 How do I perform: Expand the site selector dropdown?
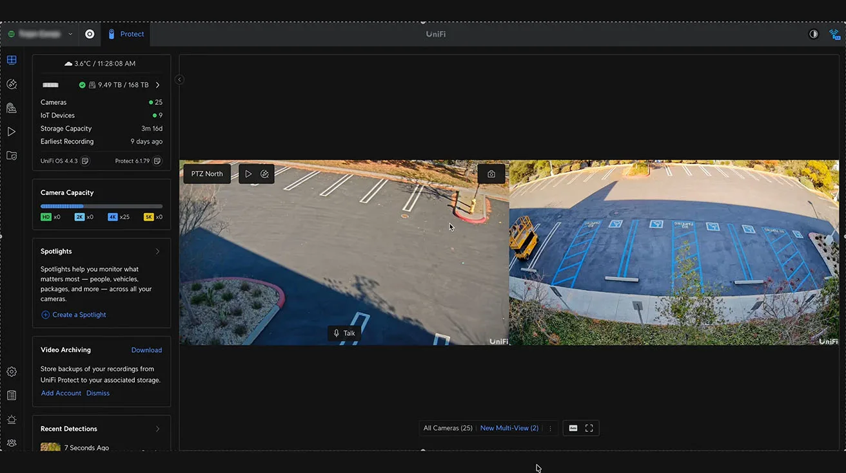click(70, 34)
